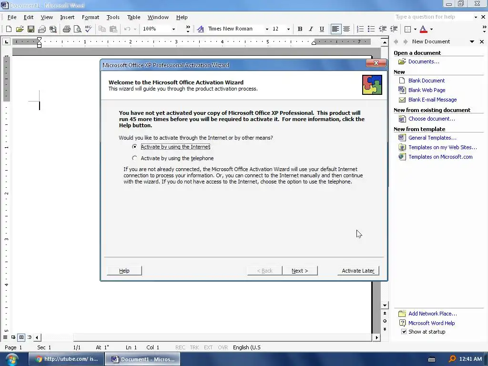488x366 pixels.
Task: Click the Undo arrow icon
Action: coord(127,29)
